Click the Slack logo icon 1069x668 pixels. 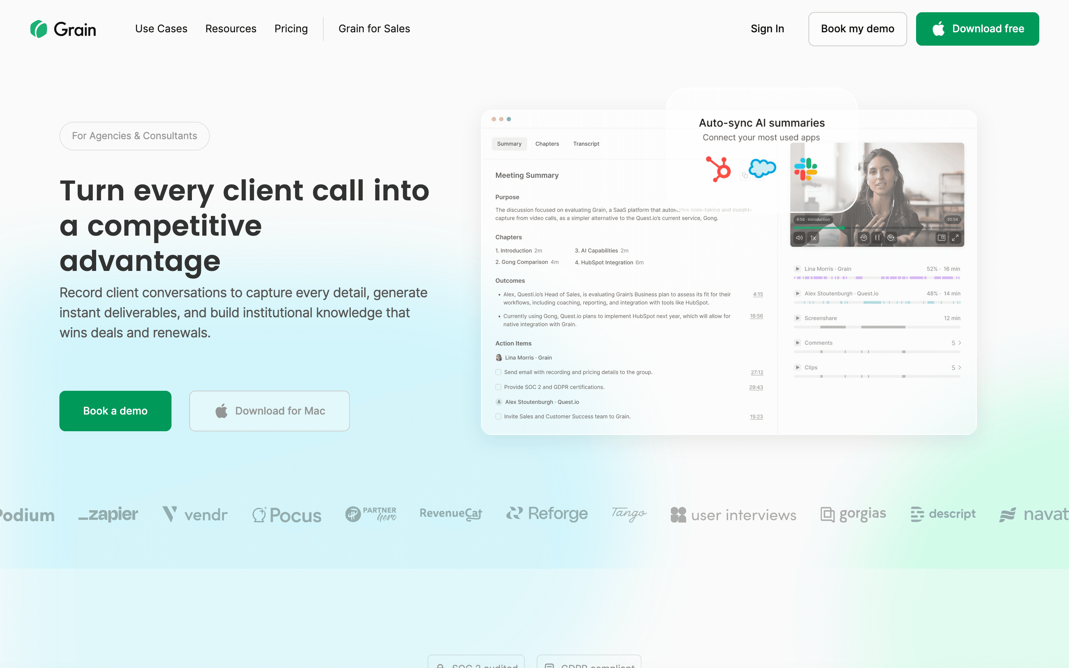point(805,170)
